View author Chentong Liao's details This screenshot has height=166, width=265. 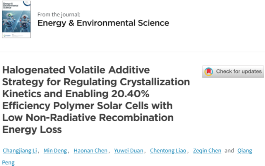168,151
